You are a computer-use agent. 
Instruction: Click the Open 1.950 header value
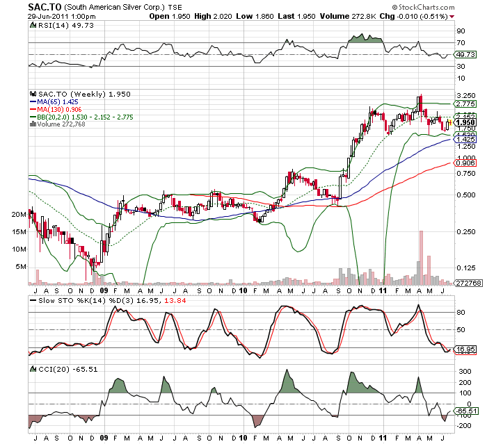click(170, 16)
